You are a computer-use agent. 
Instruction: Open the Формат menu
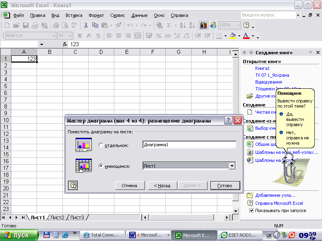click(96, 15)
